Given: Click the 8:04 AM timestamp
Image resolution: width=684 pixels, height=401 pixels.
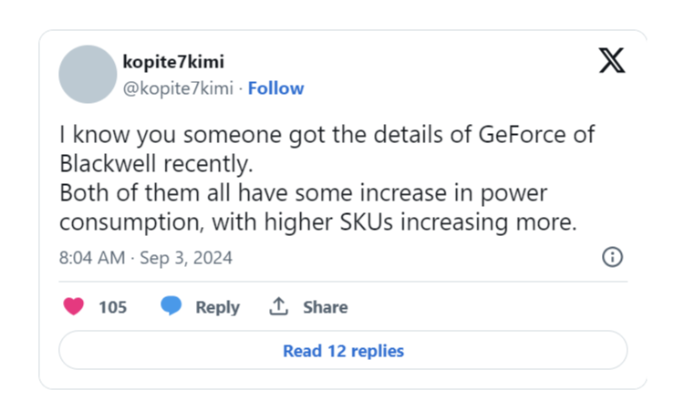Looking at the screenshot, I should [92, 258].
